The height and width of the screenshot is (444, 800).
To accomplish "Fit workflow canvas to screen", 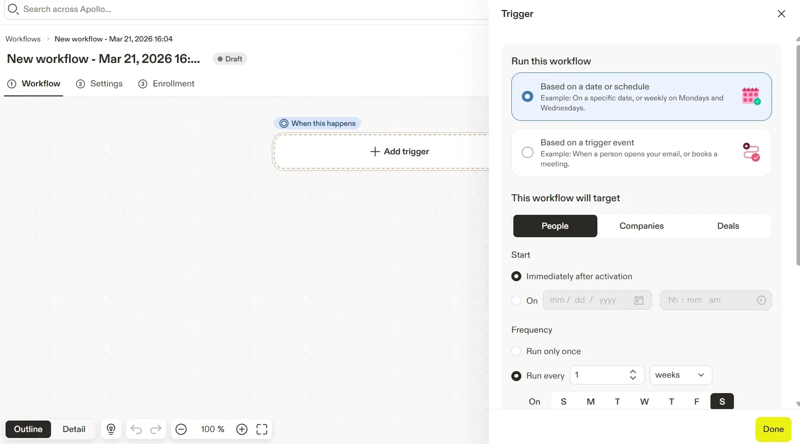I will [x=262, y=429].
